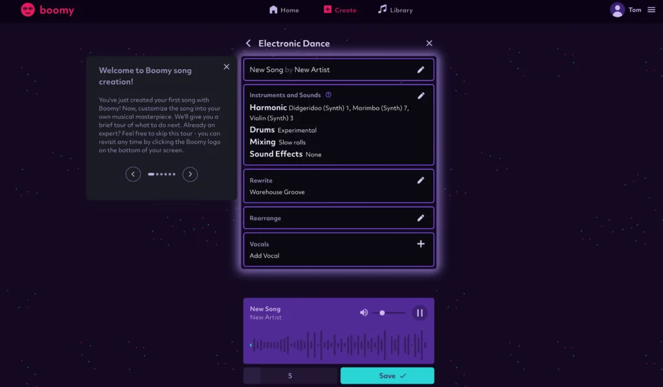
Task: Open the hamburger menu next to Tom
Action: tap(651, 10)
